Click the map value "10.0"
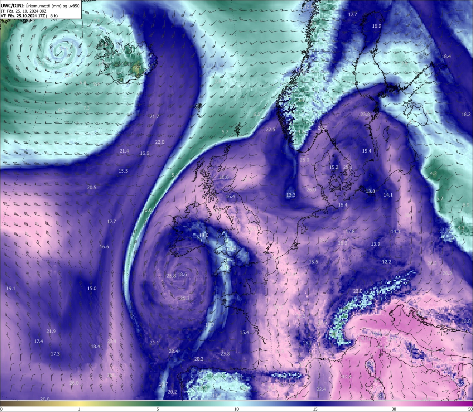 coord(204,235)
